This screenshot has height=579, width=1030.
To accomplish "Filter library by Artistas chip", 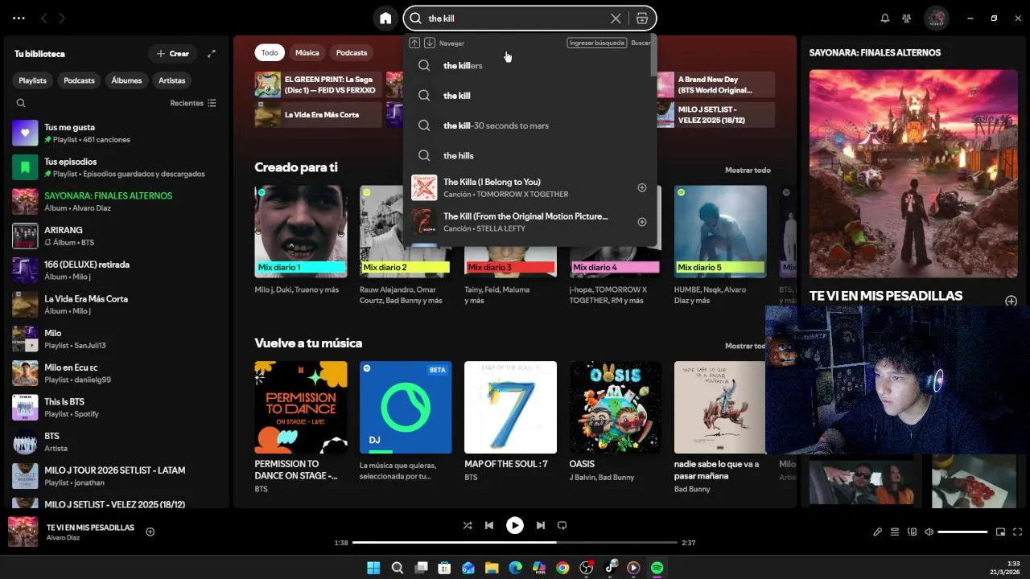I will click(x=172, y=80).
